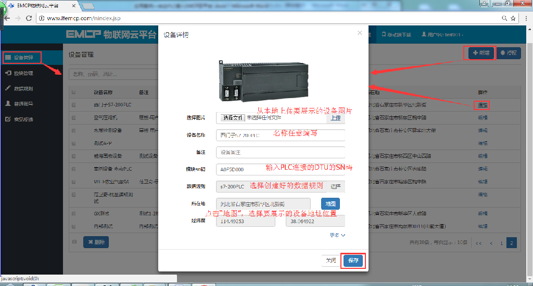The image size is (533, 286).
Task: Click 关闭 button in the dialog
Action: 331,260
